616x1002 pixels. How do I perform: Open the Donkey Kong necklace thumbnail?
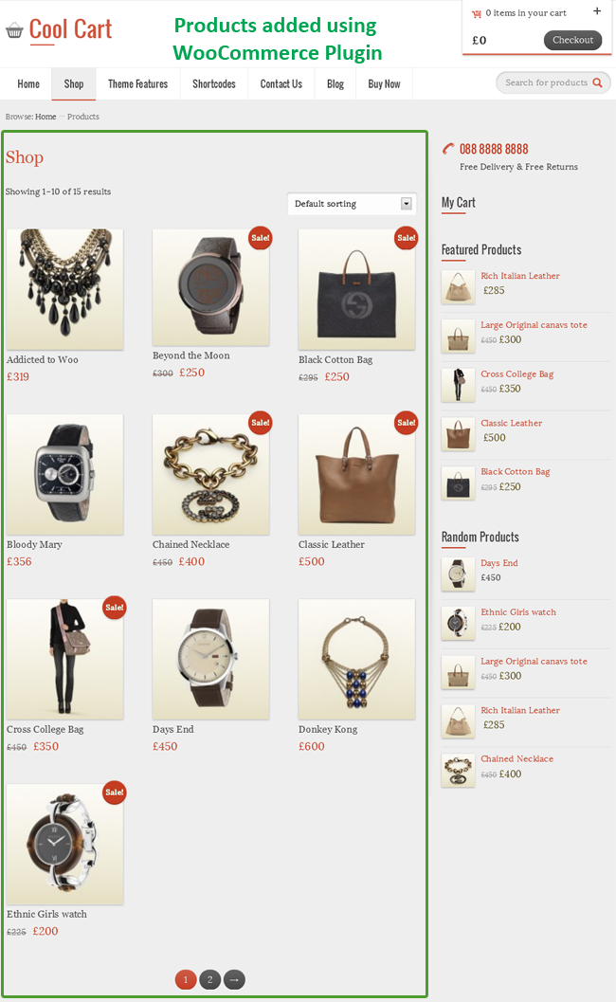(356, 659)
